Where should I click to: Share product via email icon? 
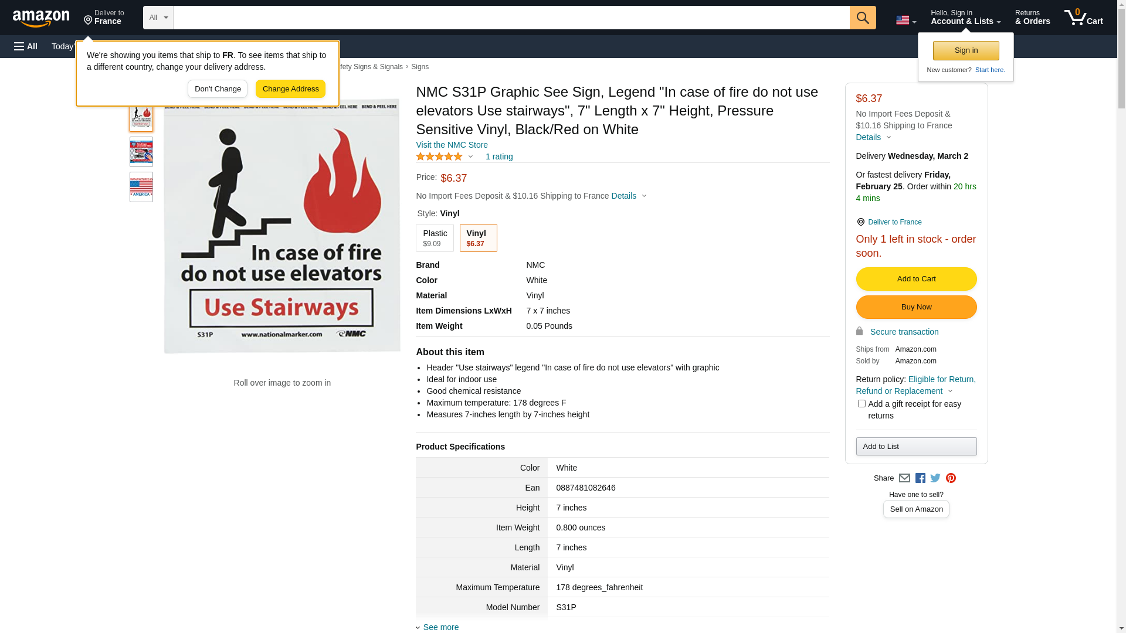pyautogui.click(x=904, y=478)
